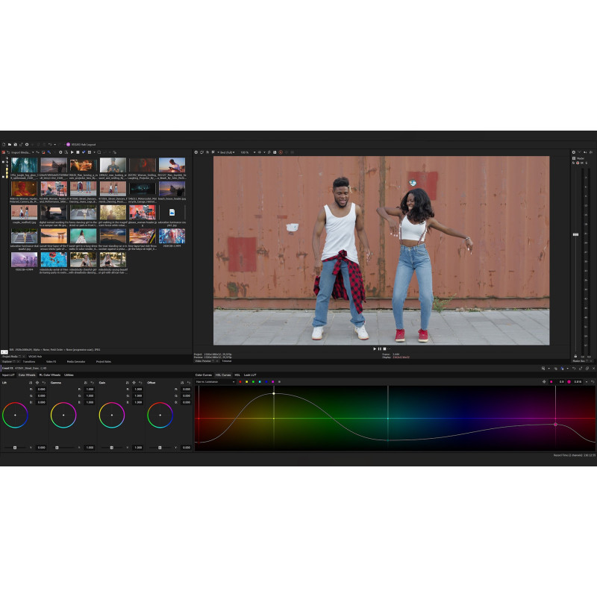
Task: Switch to the Color Curves tab
Action: click(203, 375)
